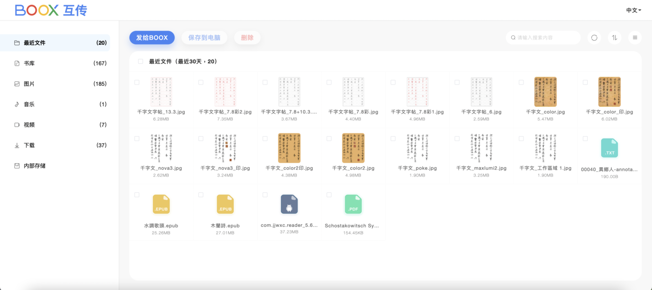
Task: Tick checkbox for 千字文_poke.jpg
Action: [x=393, y=138]
